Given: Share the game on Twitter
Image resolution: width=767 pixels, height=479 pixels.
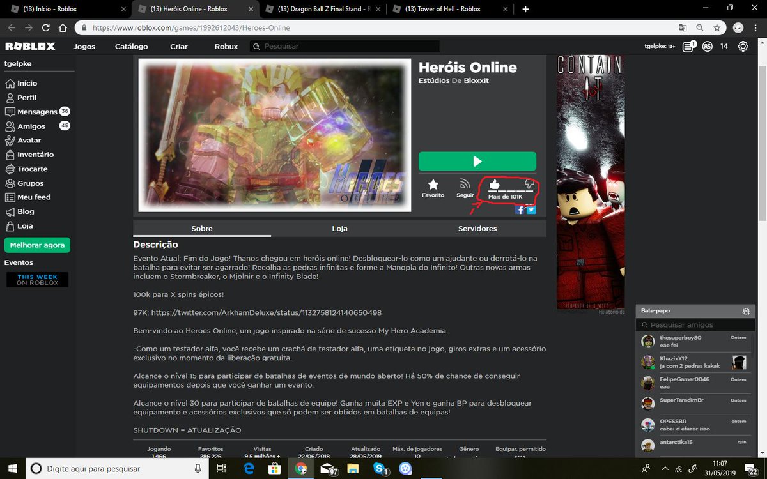Looking at the screenshot, I should [x=531, y=209].
